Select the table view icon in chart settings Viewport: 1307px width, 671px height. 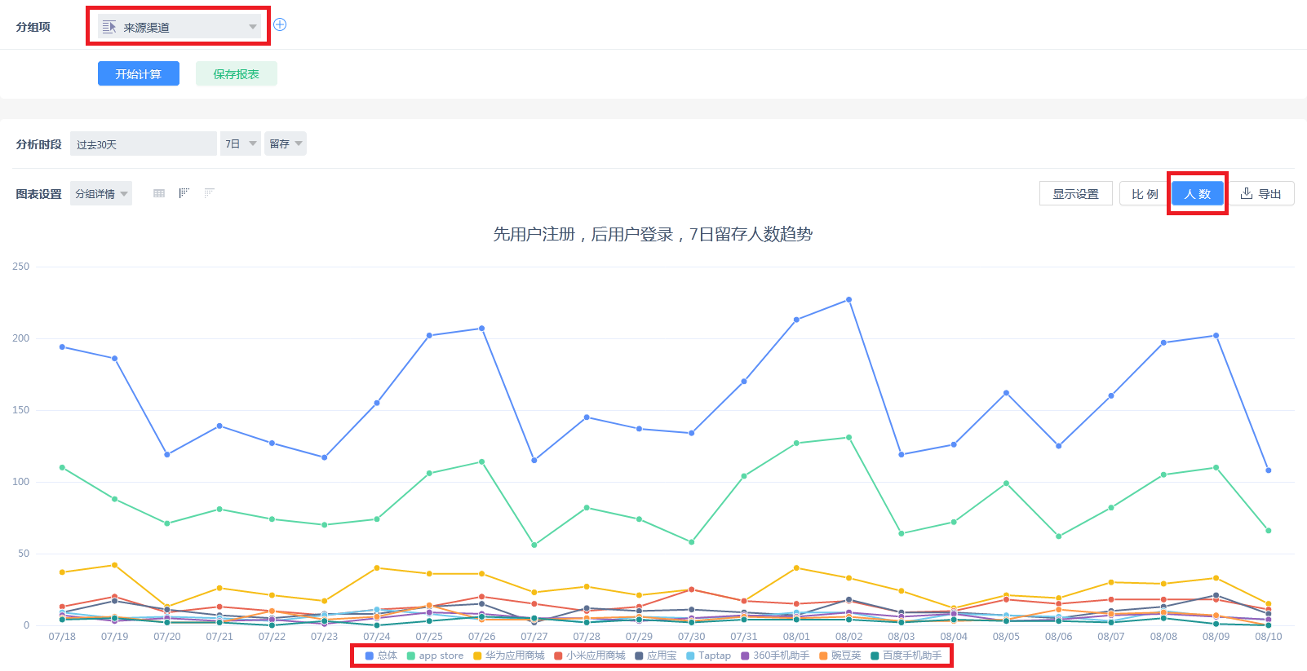[159, 193]
